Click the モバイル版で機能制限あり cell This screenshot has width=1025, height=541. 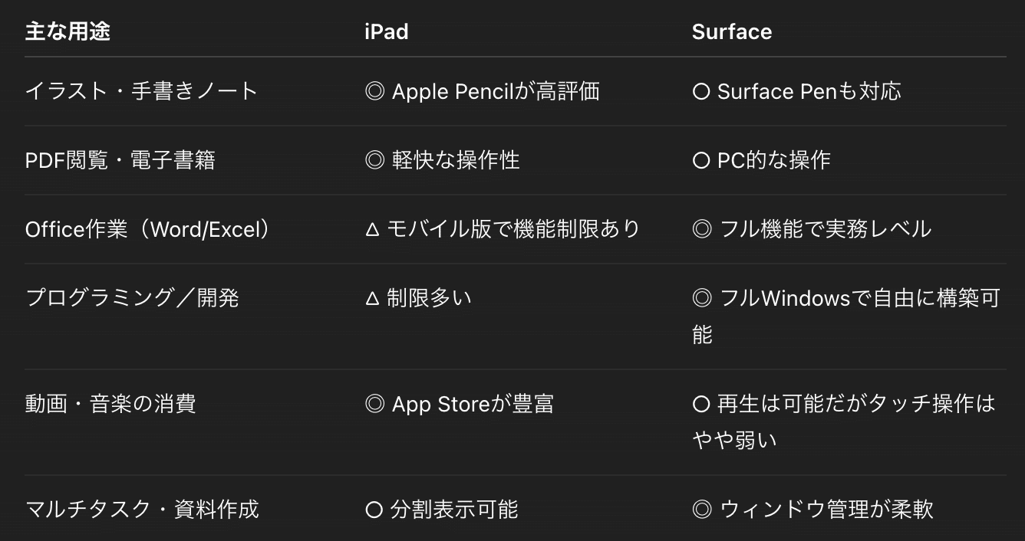(x=503, y=229)
